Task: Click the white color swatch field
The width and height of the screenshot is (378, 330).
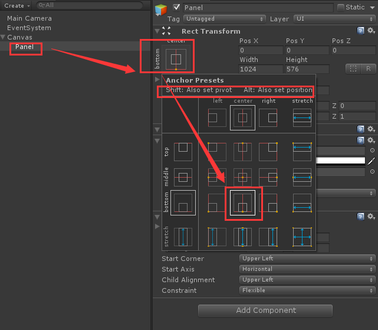Action: coord(340,161)
